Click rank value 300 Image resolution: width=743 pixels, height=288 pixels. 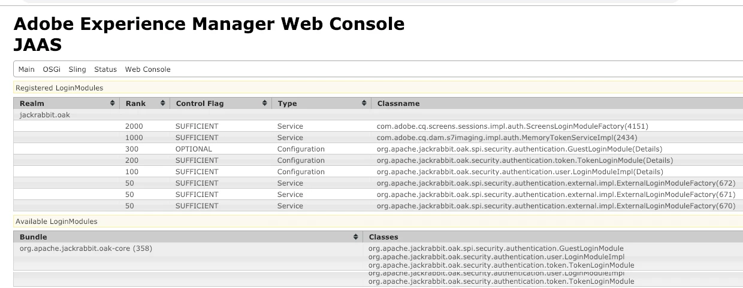(x=132, y=149)
